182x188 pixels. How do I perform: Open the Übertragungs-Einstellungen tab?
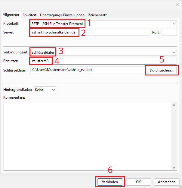[62, 15]
